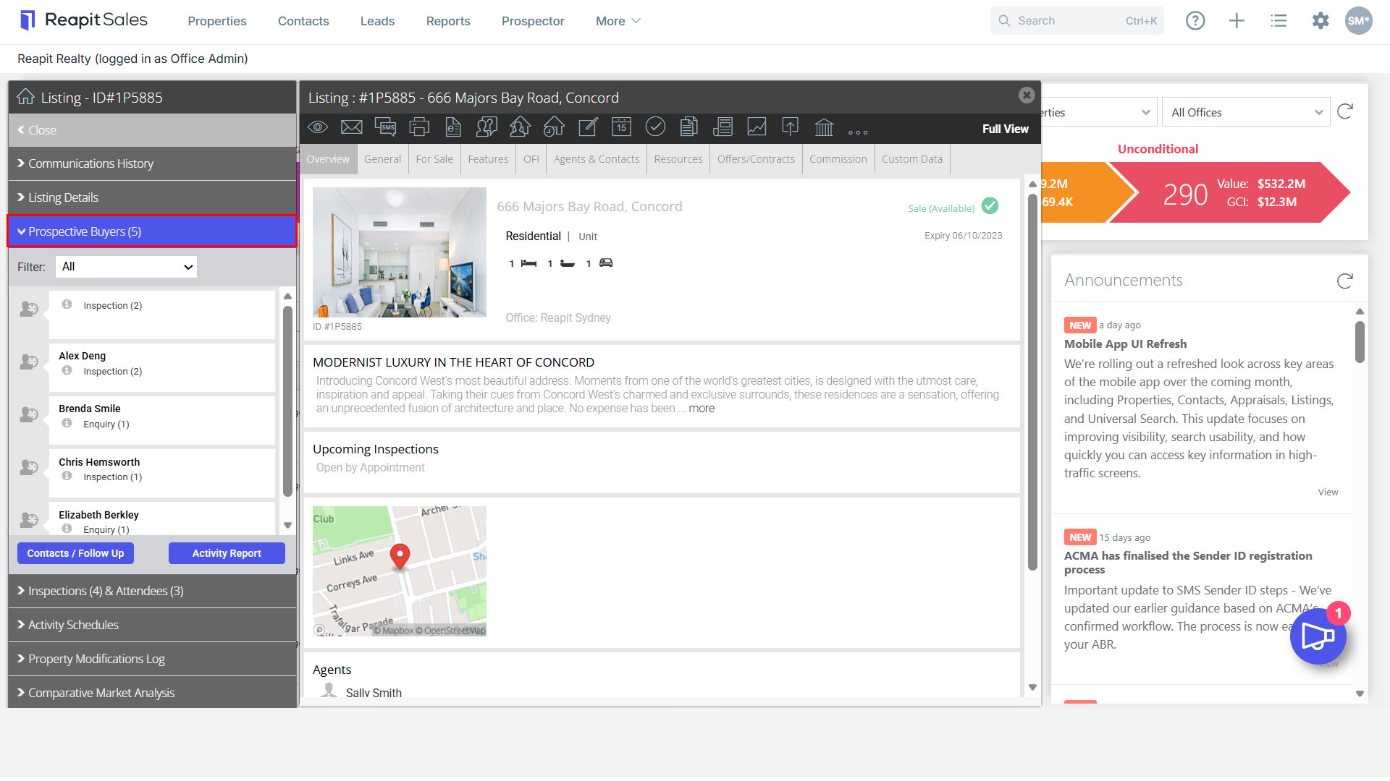Click the property photo thumbnail

(400, 252)
